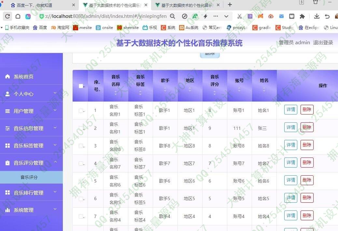Viewport: 338px width, 231px height.
Task: Check the checkbox for row 2 张三
Action: point(81,128)
